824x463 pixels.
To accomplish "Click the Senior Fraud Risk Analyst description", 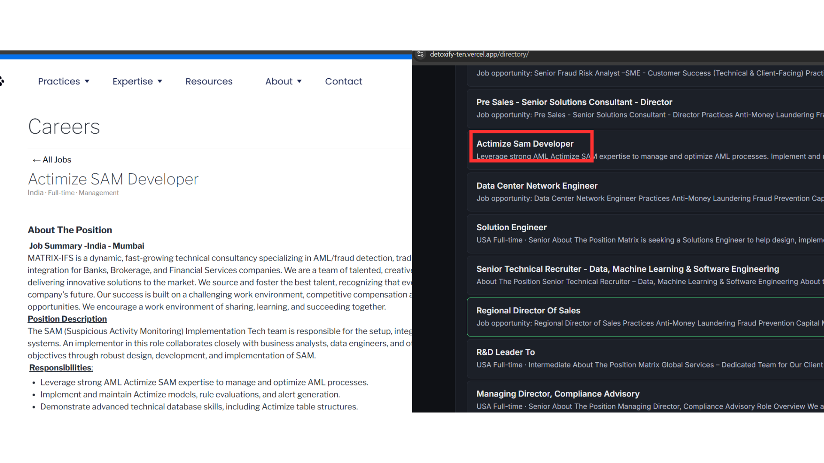I will tap(650, 73).
